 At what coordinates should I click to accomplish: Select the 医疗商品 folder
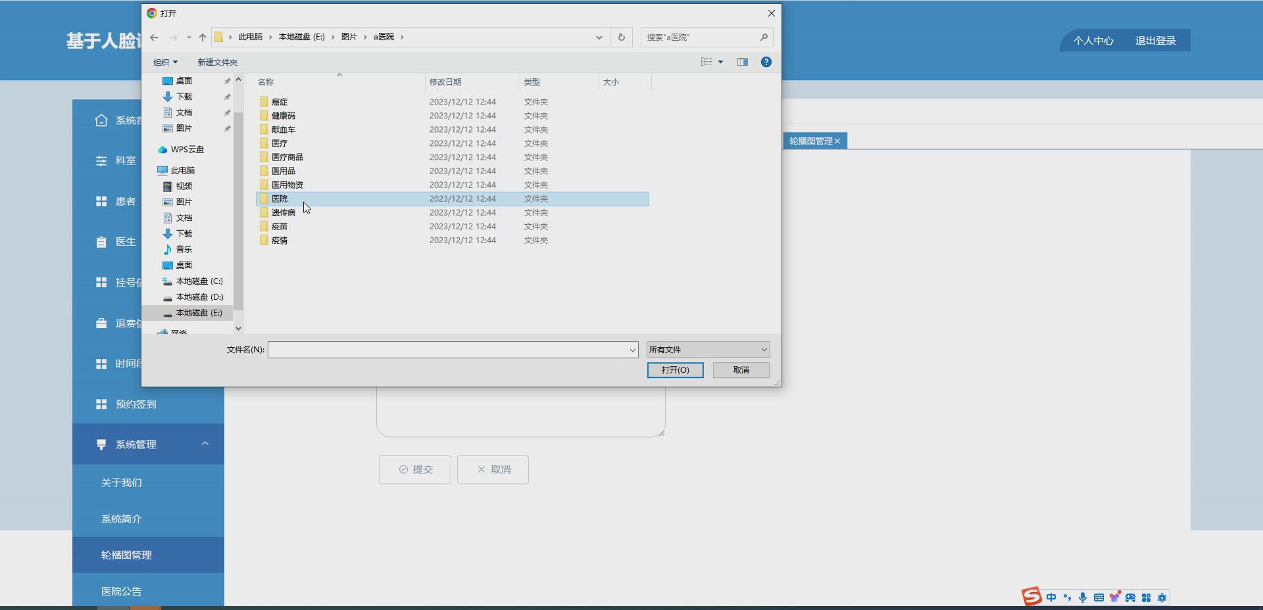(287, 157)
